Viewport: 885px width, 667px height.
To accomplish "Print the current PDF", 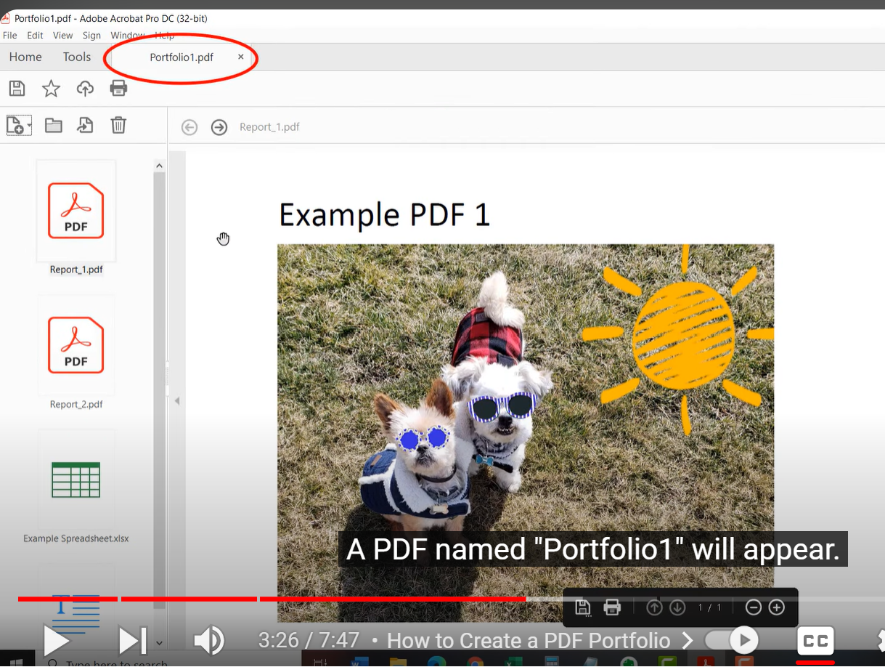I will click(x=118, y=88).
